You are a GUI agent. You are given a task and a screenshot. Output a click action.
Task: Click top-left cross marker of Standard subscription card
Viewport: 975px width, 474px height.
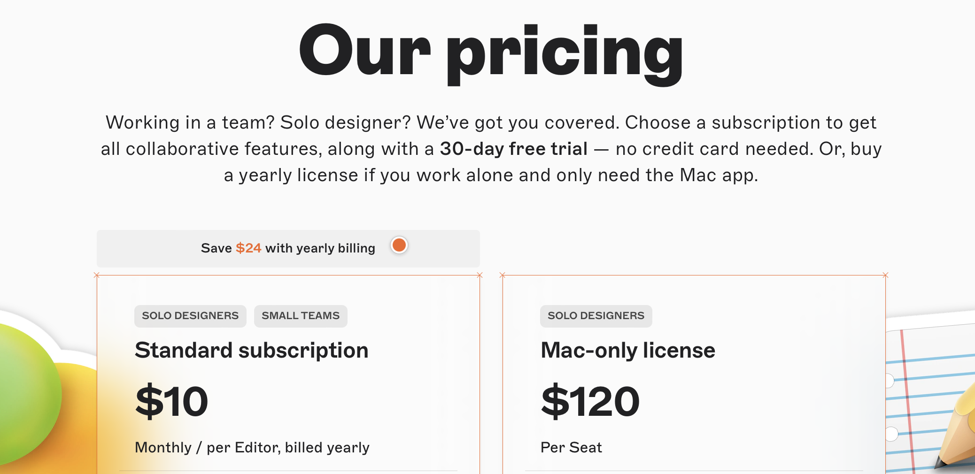point(97,275)
